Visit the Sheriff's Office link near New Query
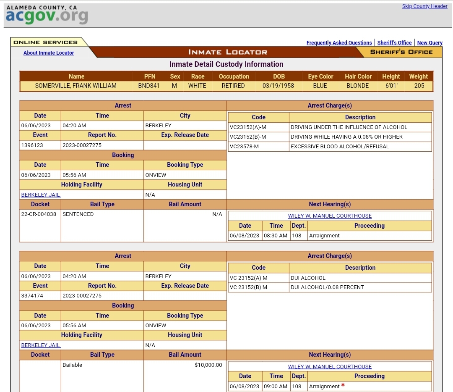This screenshot has height=392, width=453. pyautogui.click(x=394, y=42)
